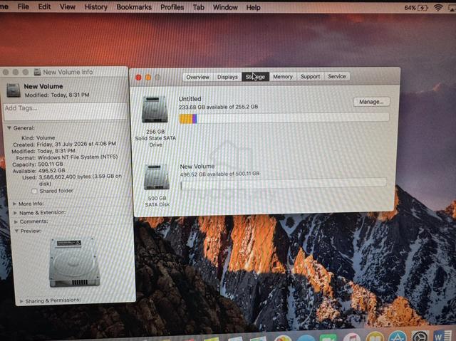Screen dimensions: 456x341
Task: Open the Profiles menu
Action: [172, 7]
